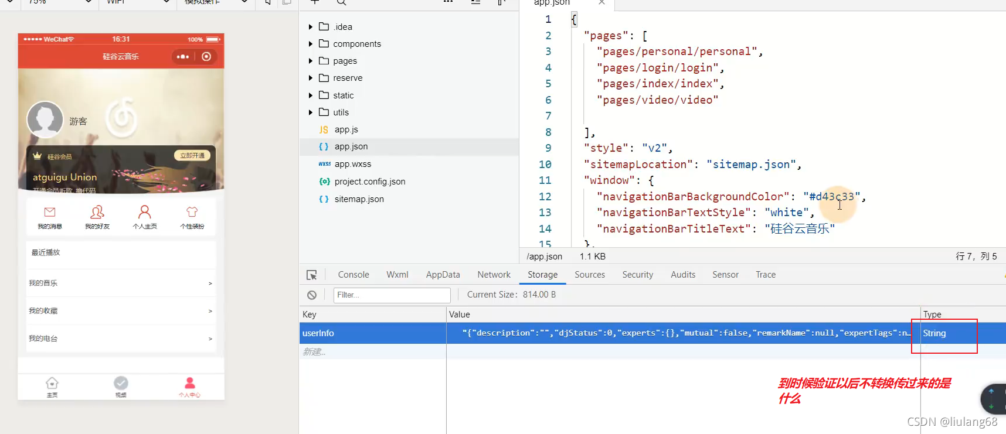Switch to the Console tab
Screen dimensions: 1006x434
pyautogui.click(x=354, y=275)
